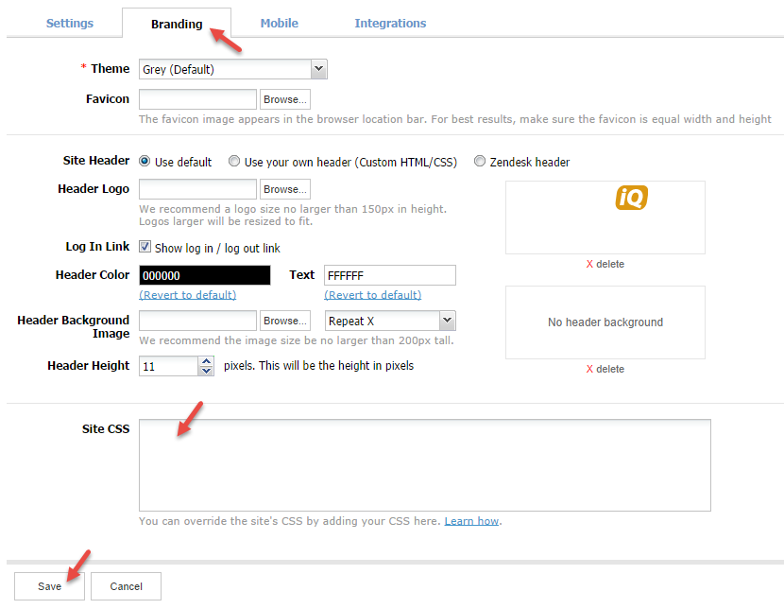Expand the 'Repeat X' background dropdown

tap(446, 320)
